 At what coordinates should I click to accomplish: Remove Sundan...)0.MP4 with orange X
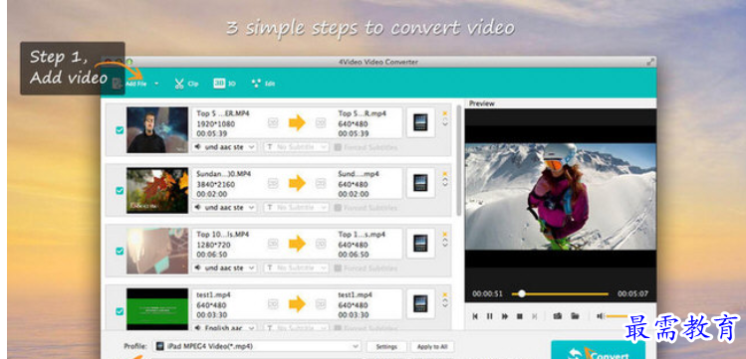(x=445, y=173)
